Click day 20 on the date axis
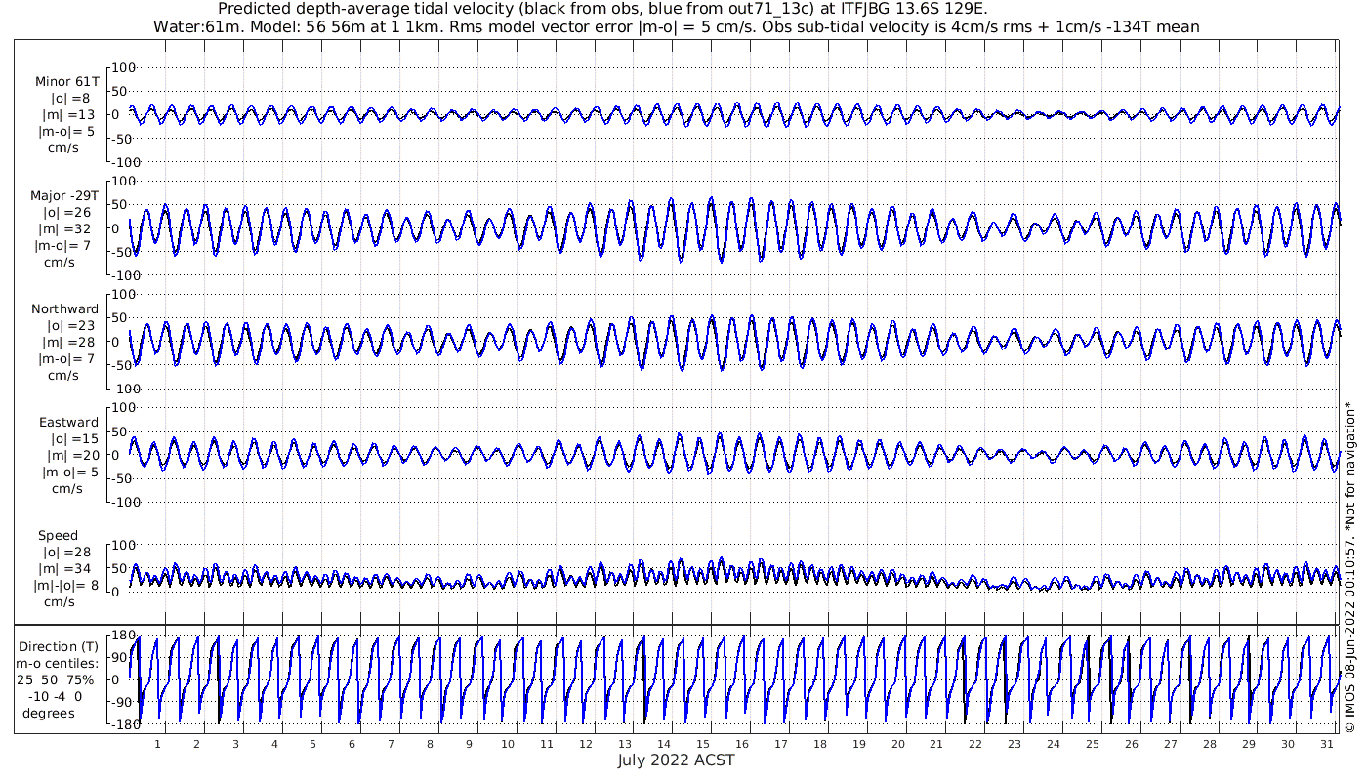This screenshot has height=781, width=1367. 897,744
